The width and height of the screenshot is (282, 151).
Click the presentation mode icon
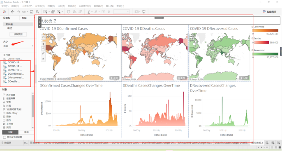point(144,11)
